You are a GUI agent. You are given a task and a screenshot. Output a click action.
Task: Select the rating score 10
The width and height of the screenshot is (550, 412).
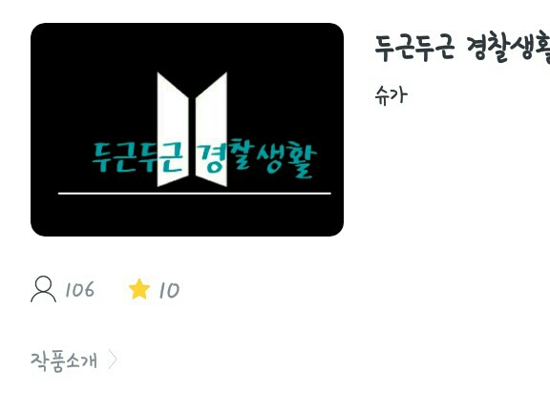[169, 291]
